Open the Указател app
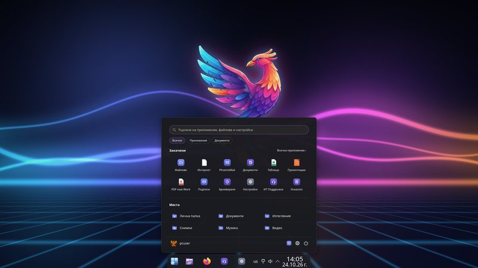The height and width of the screenshot is (268, 478). pos(296,182)
